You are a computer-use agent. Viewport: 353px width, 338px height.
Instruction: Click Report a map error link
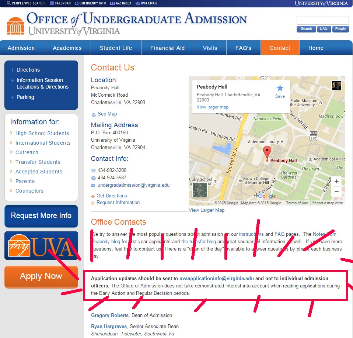pos(328,203)
